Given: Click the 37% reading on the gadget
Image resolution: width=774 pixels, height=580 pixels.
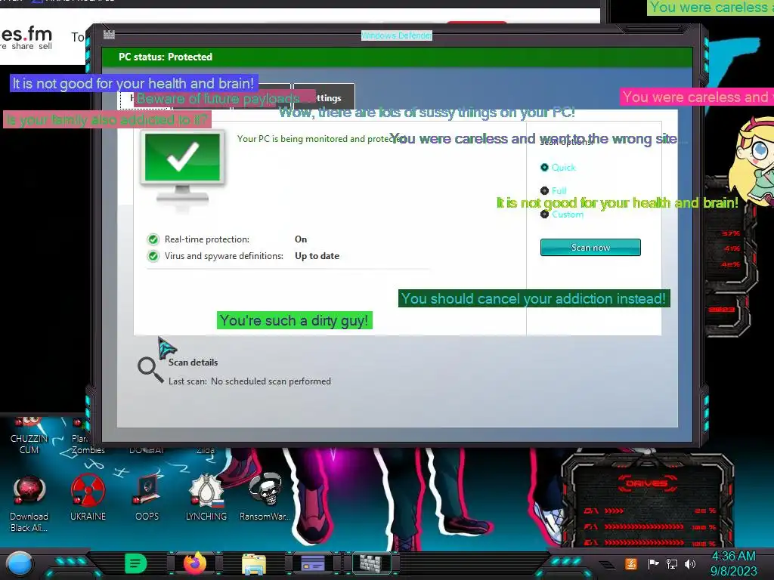Looking at the screenshot, I should pyautogui.click(x=731, y=233).
